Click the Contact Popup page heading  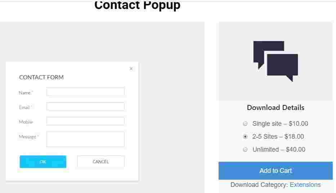pyautogui.click(x=137, y=5)
